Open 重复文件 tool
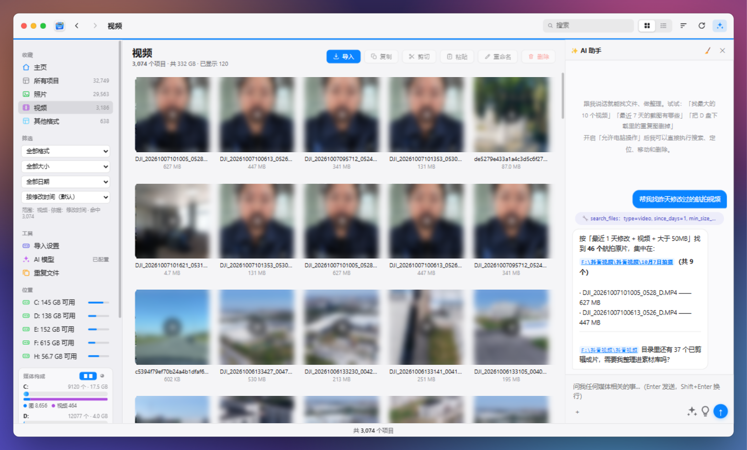This screenshot has height=450, width=747. (66, 273)
